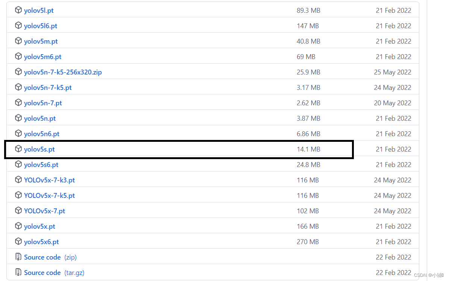Viewport: 449px width, 281px height.
Task: Download Source code (tar.gz)
Action: pos(54,273)
